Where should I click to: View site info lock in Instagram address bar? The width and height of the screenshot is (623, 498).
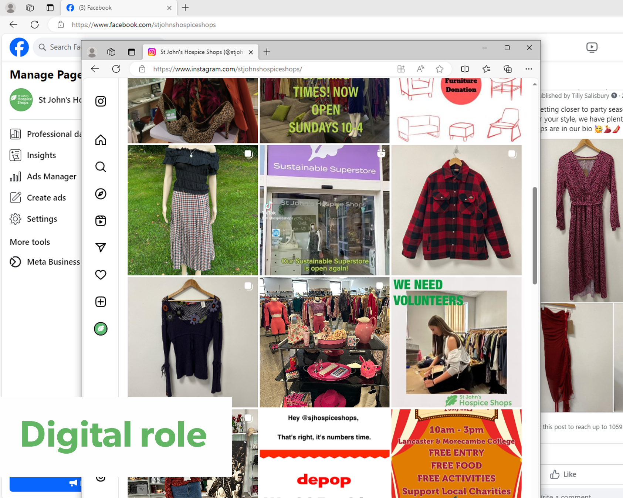point(142,69)
